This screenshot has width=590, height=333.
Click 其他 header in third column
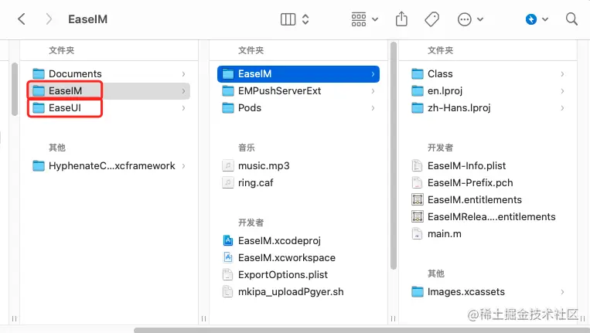(x=436, y=274)
